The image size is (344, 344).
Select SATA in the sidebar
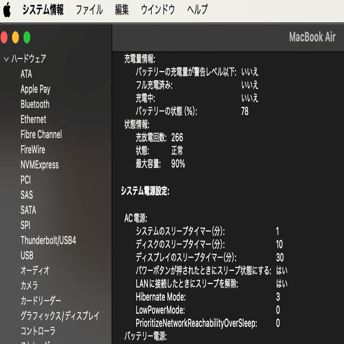coord(28,210)
